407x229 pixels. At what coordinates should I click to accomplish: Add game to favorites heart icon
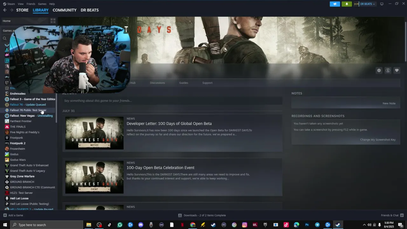[397, 71]
